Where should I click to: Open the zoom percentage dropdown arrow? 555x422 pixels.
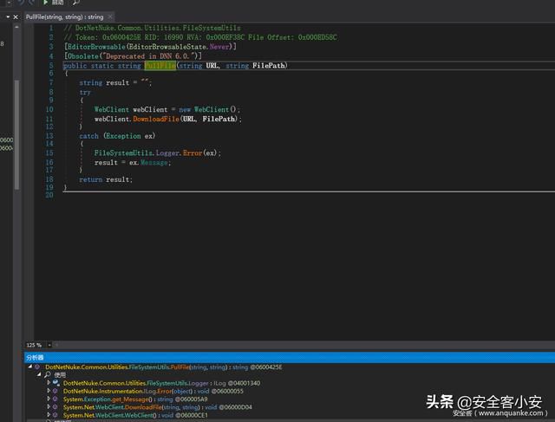click(x=49, y=345)
